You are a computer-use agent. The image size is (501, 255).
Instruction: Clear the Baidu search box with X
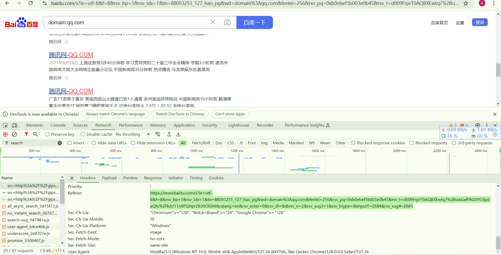[213, 22]
